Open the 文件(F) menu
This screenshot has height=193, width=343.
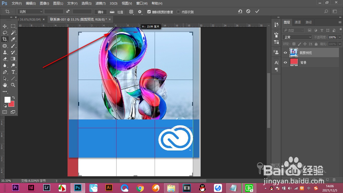[17, 4]
